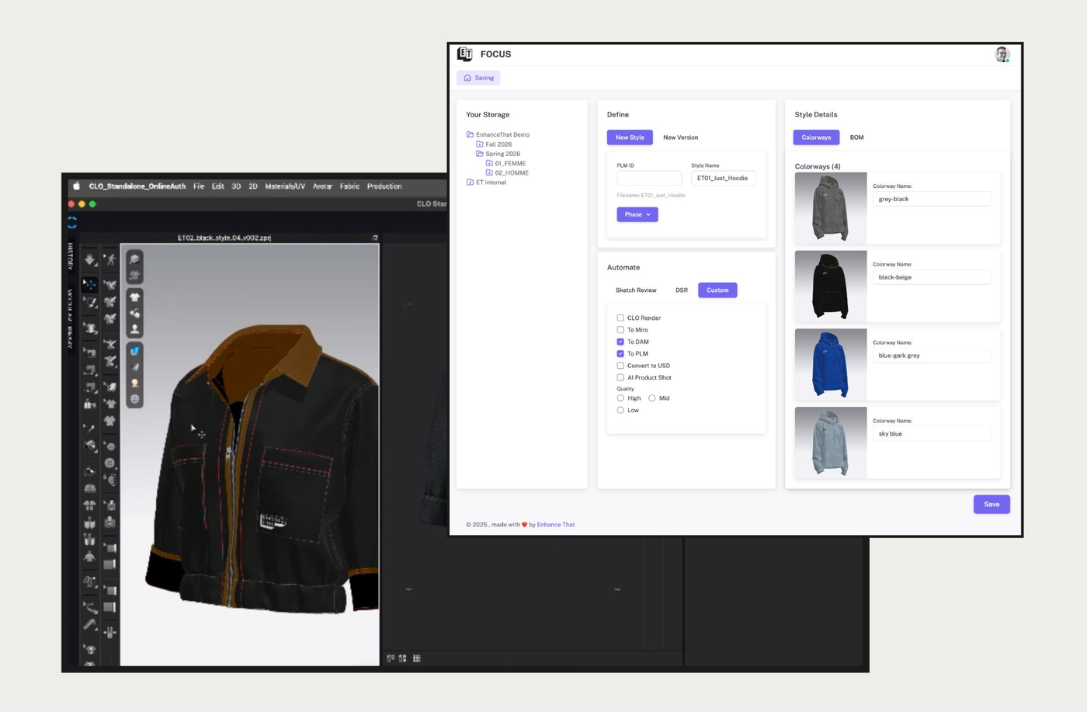The image size is (1087, 712).
Task: Click the Simulate down-arrow tool icon
Action: pyautogui.click(x=89, y=259)
